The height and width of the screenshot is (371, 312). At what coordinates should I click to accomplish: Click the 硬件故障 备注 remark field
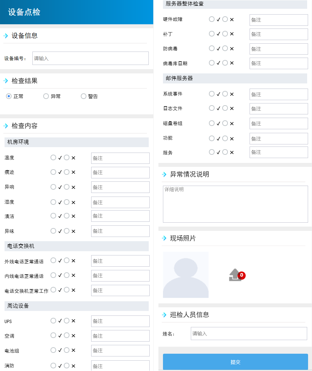(279, 20)
